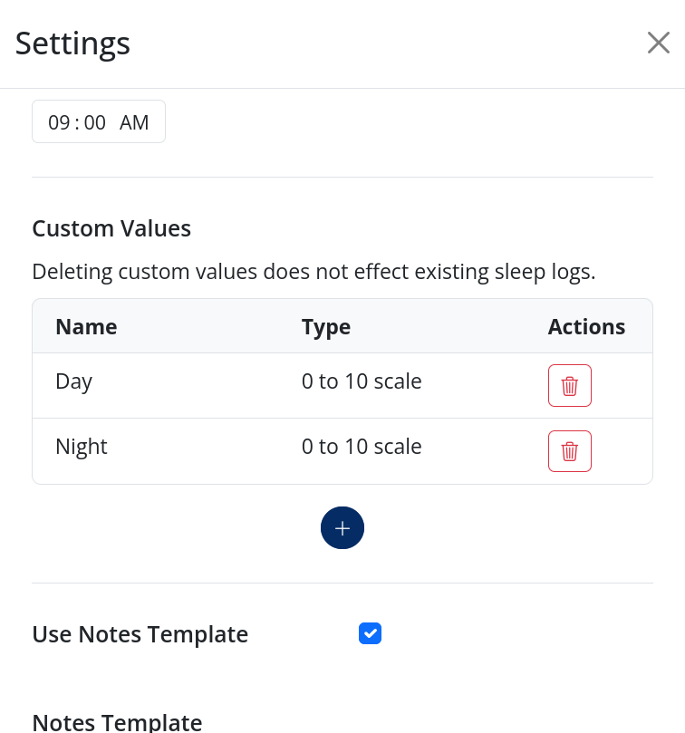The image size is (685, 733).
Task: Uncheck the Use Notes Template checkbox
Action: click(x=370, y=633)
